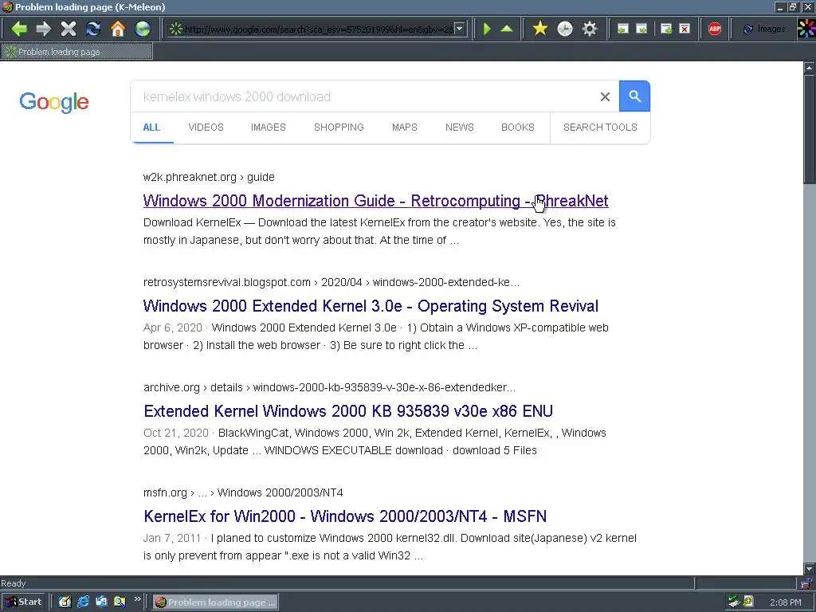
Task: Switch to the previous tab icon
Action: point(623,29)
